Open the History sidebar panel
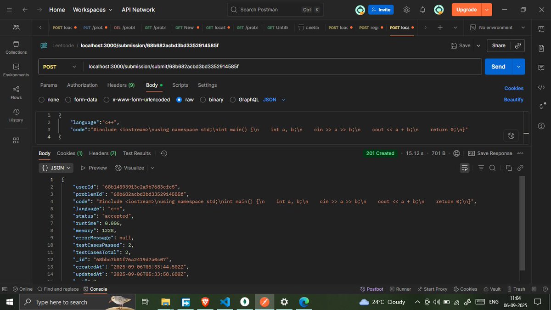 click(16, 115)
